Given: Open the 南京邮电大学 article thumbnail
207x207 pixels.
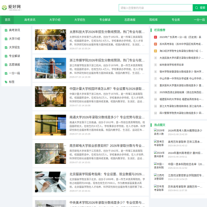Looking at the screenshot, I should 50,154.
